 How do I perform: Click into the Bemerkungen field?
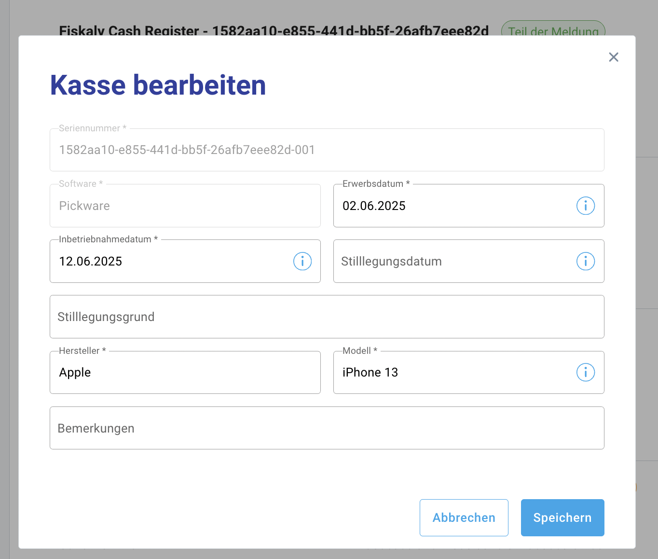tap(327, 428)
